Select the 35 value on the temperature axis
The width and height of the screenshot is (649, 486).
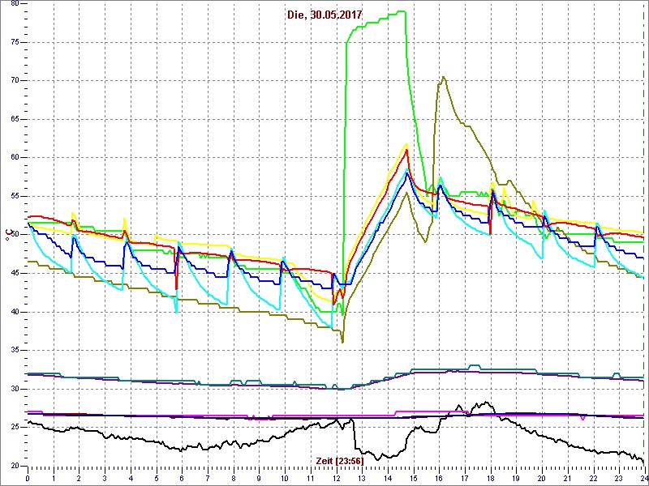point(16,351)
